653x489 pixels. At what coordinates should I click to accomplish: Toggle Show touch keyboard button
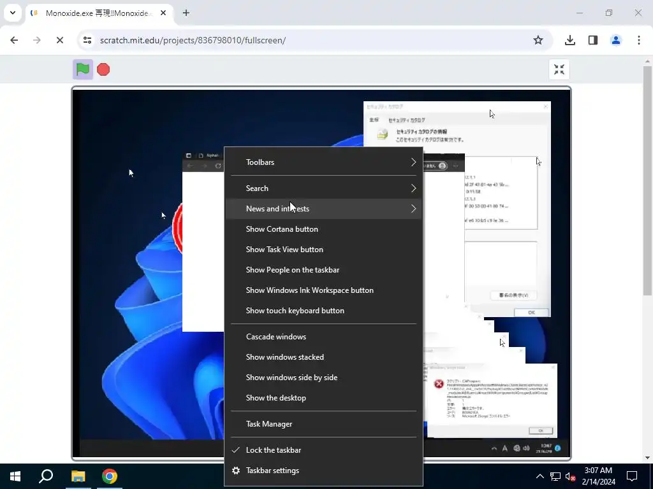[323, 311]
